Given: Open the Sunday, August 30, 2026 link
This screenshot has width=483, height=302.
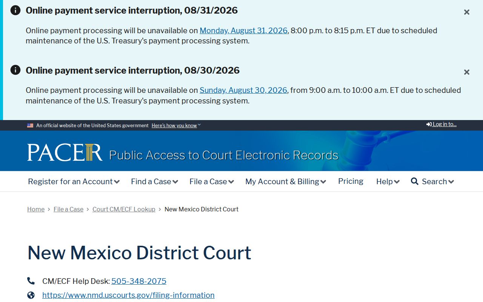Looking at the screenshot, I should (243, 90).
